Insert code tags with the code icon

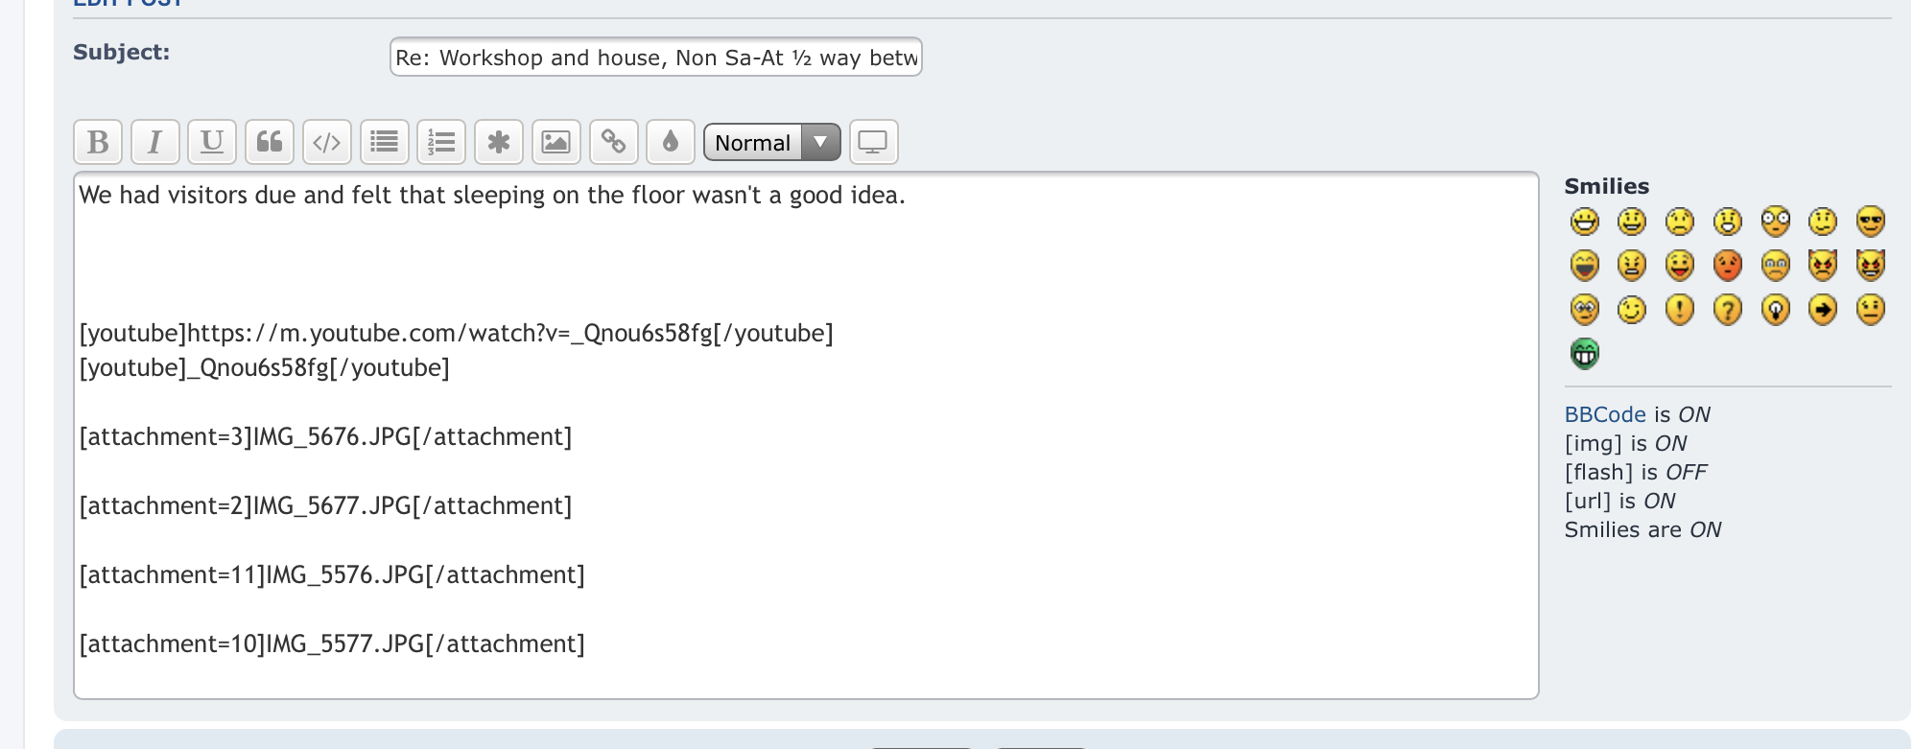click(x=326, y=143)
